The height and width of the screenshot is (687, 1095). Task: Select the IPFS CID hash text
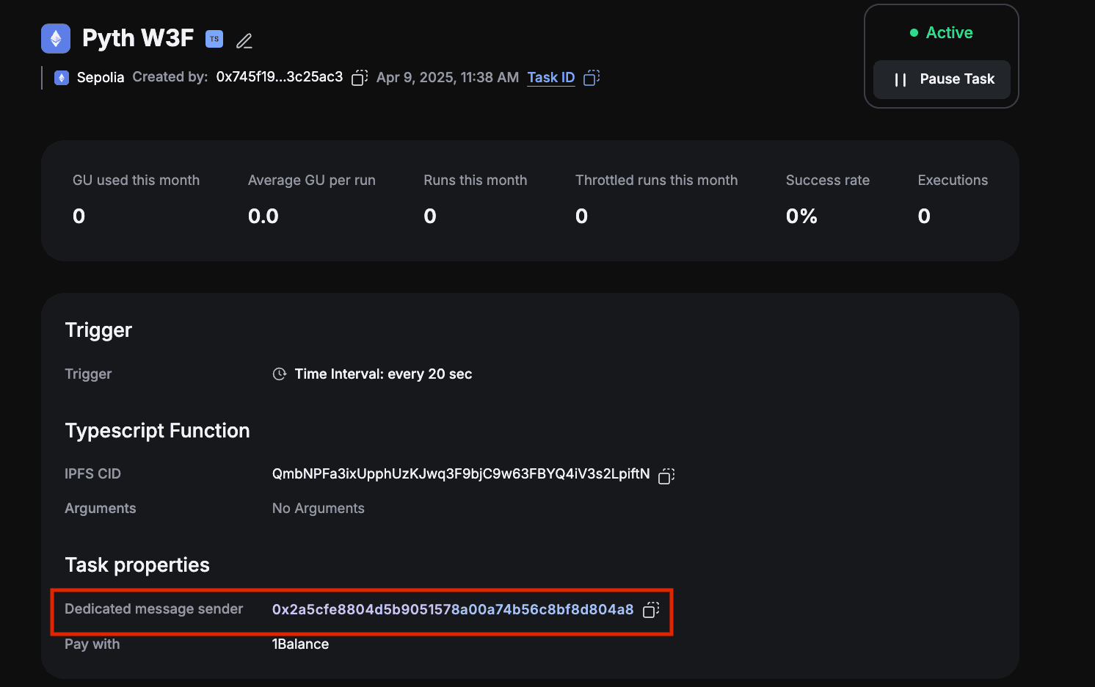point(460,474)
